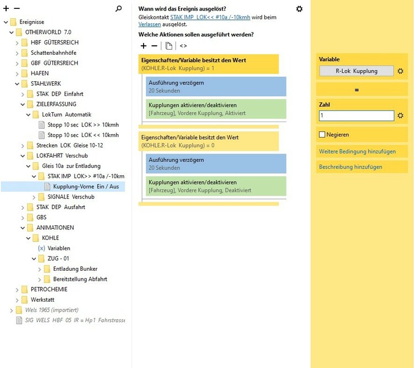Click the plus icon above the event tree
This screenshot has width=414, height=368.
point(7,9)
